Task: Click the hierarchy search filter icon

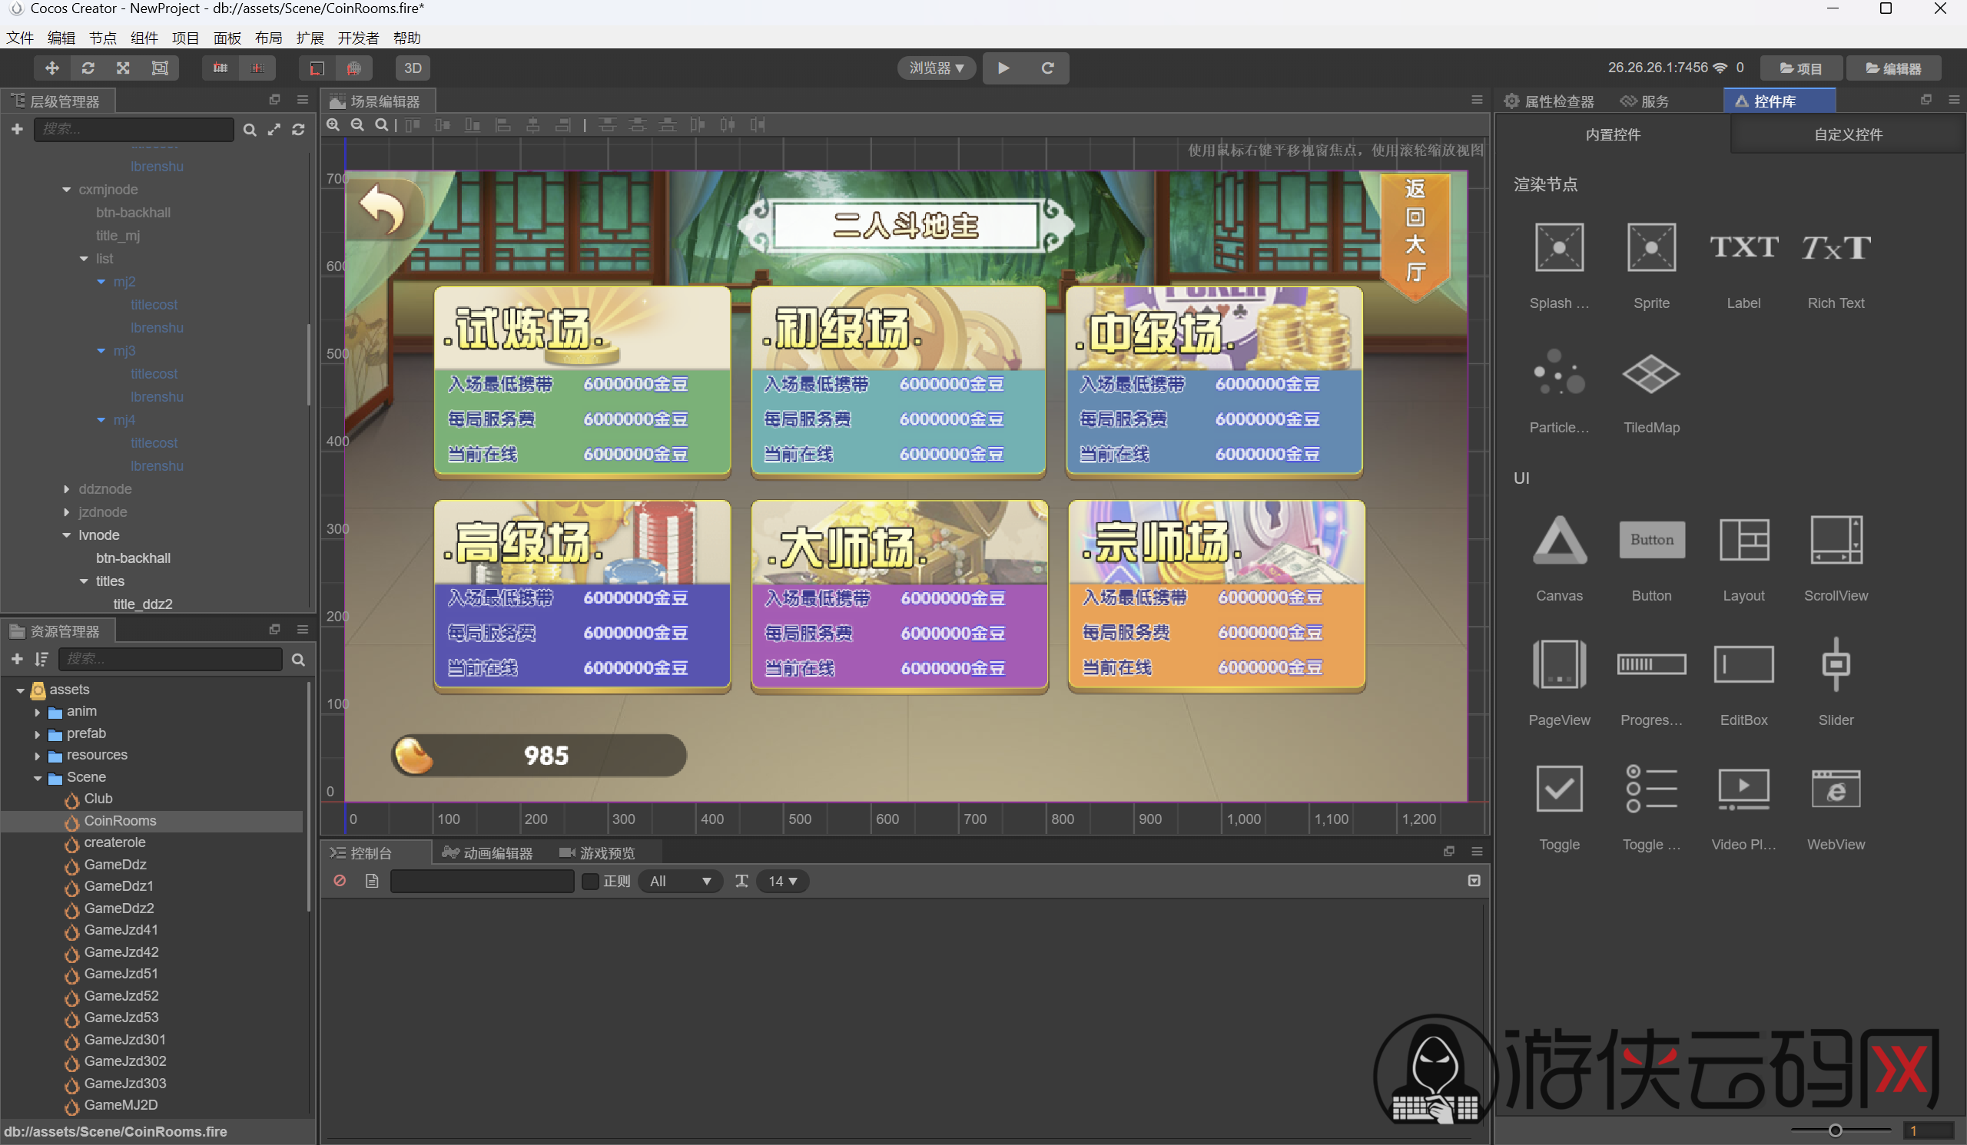Action: 250,130
